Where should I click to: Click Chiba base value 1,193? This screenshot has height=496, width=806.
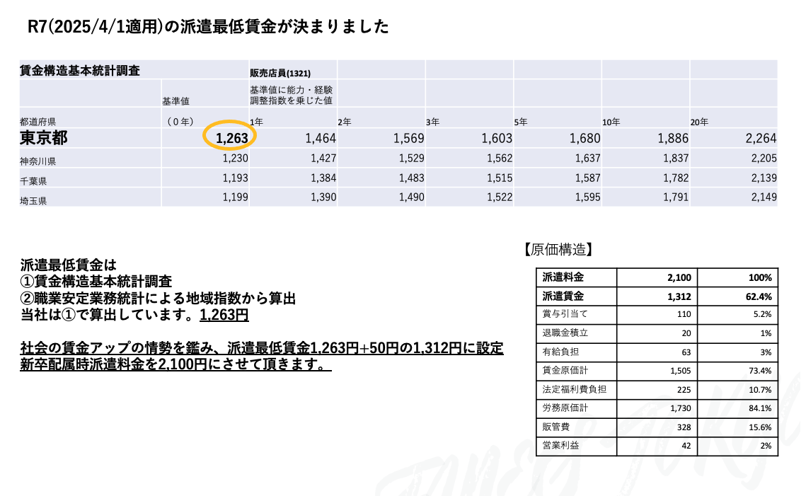[x=236, y=178]
